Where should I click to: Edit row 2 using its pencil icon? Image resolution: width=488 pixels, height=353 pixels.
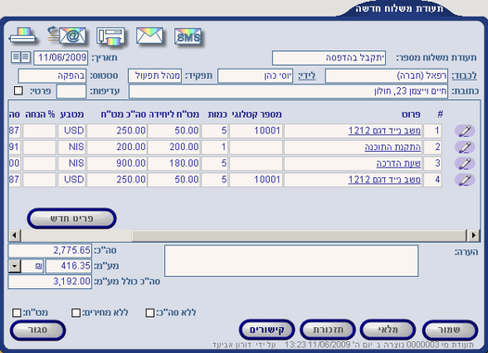(x=465, y=147)
